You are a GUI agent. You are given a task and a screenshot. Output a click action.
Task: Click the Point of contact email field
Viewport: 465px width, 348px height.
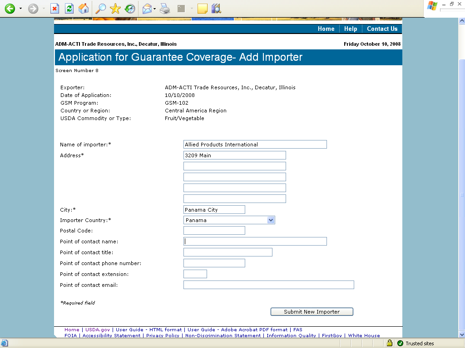click(x=269, y=285)
